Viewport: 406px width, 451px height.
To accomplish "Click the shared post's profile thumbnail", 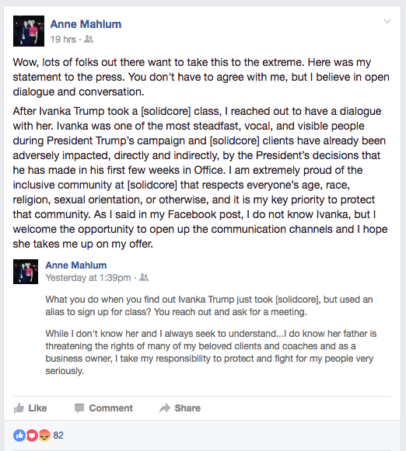I will [x=26, y=272].
